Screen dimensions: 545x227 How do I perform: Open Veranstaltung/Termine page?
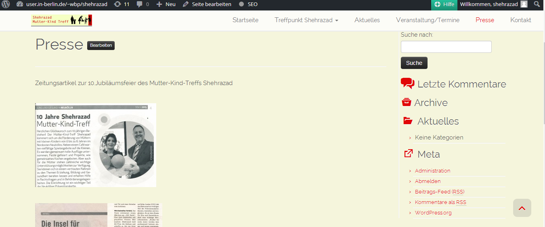(x=428, y=20)
